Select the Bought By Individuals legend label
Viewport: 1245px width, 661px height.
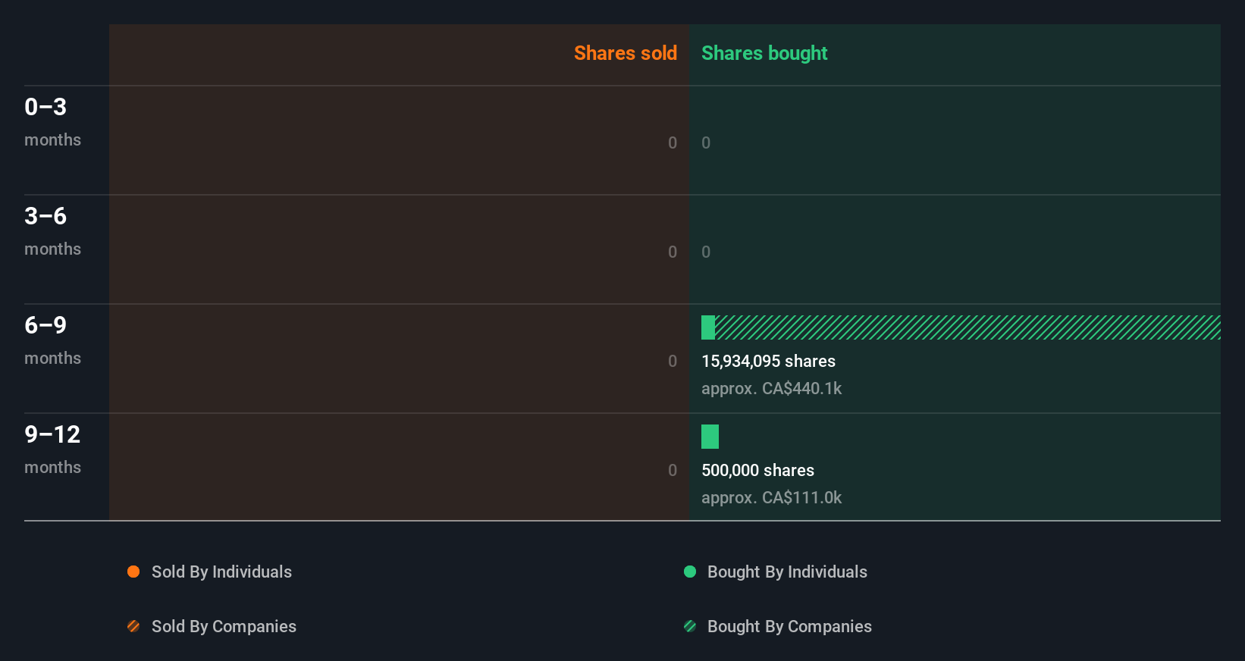click(787, 572)
